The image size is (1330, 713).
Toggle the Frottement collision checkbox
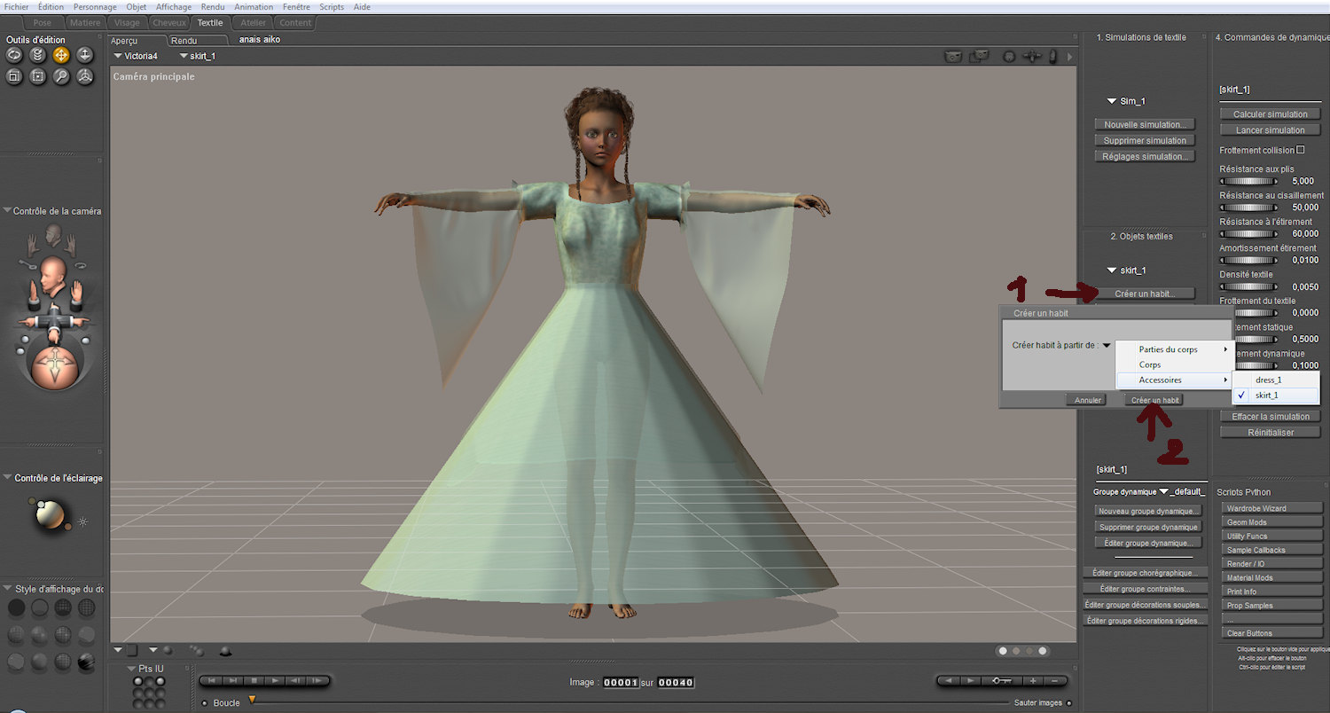click(1301, 150)
